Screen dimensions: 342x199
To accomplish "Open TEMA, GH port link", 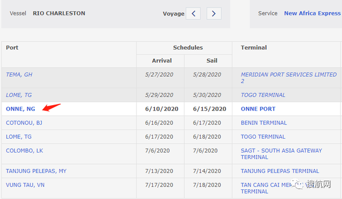I will [19, 75].
